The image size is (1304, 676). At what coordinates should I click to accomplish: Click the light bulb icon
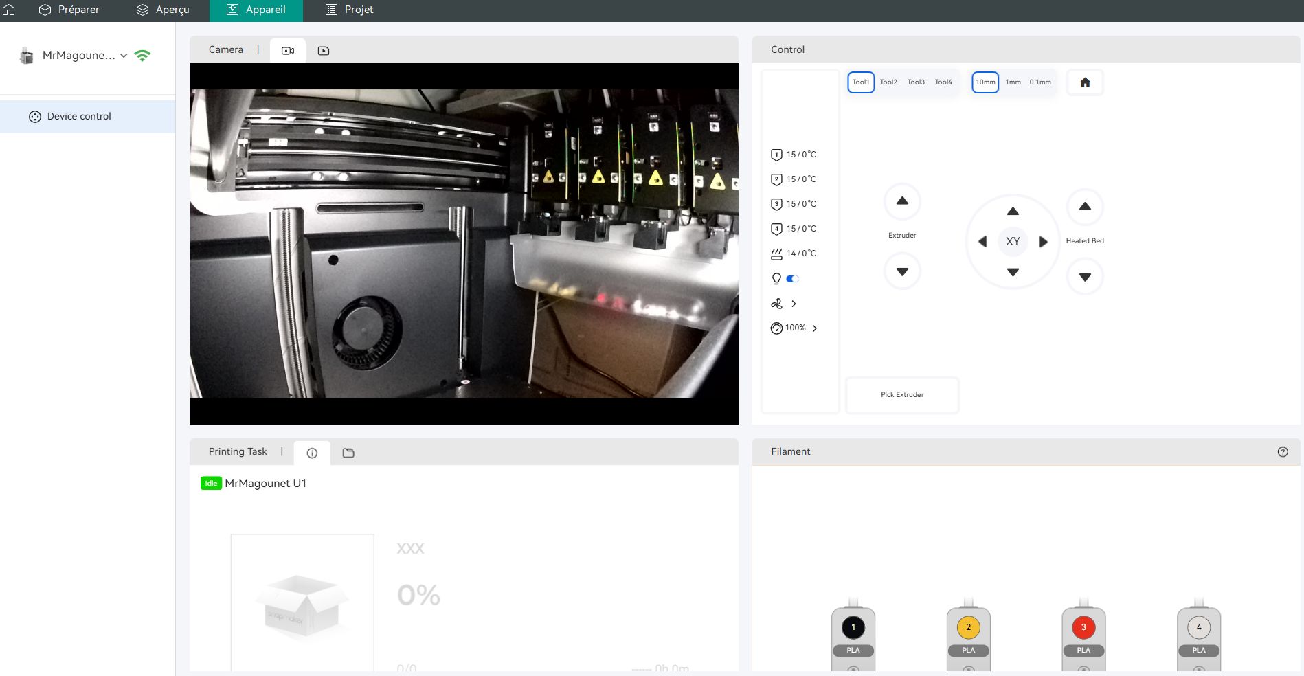[776, 279]
